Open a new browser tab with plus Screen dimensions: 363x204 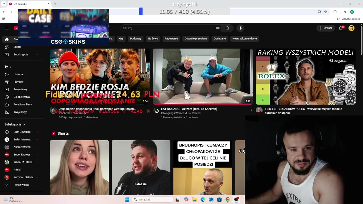(x=55, y=4)
